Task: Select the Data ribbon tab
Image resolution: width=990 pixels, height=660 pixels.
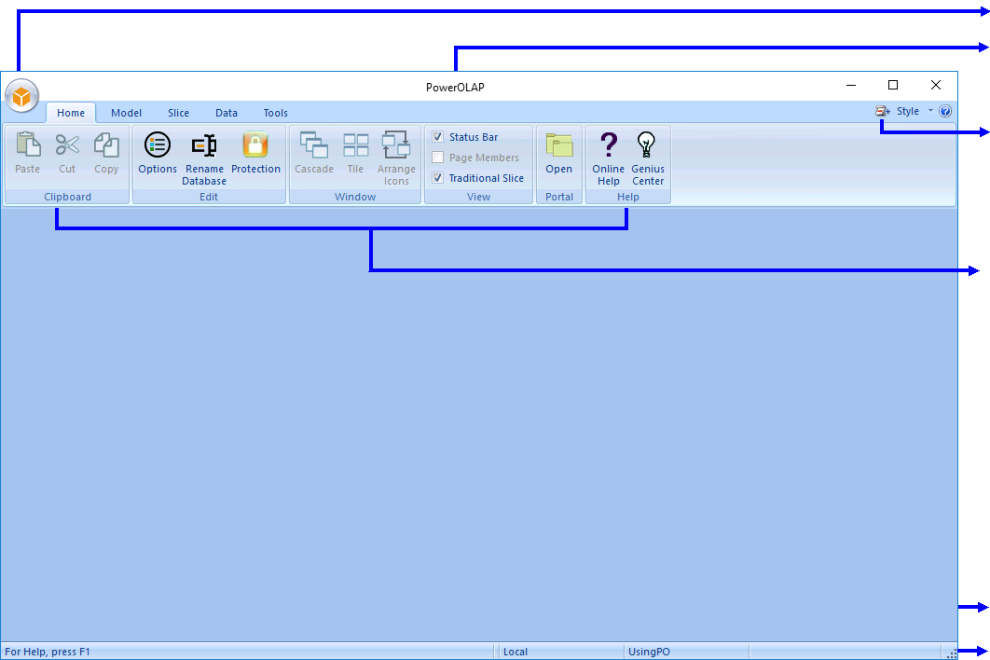Action: [227, 113]
